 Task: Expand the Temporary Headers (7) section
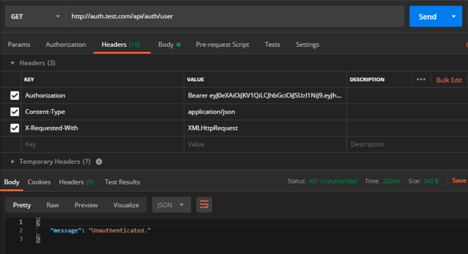[x=12, y=162]
